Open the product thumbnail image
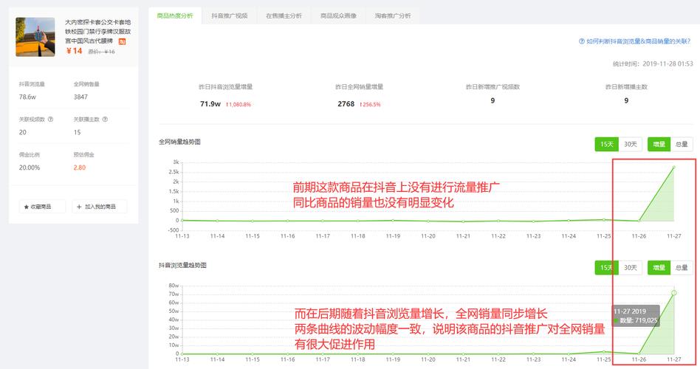Image resolution: width=700 pixels, height=369 pixels. pos(35,37)
